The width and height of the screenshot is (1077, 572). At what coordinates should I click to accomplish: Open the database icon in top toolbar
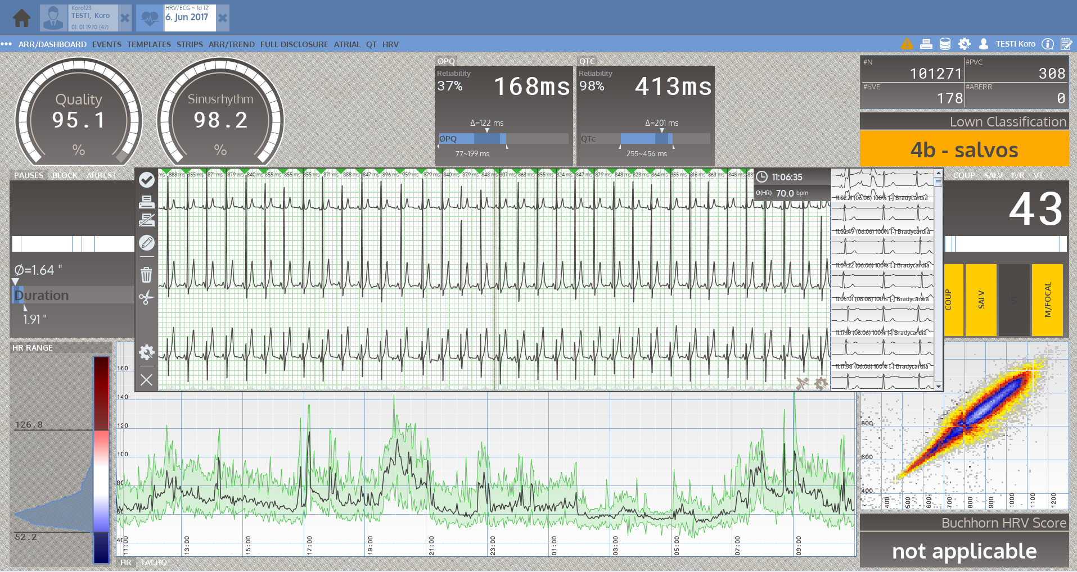point(945,44)
